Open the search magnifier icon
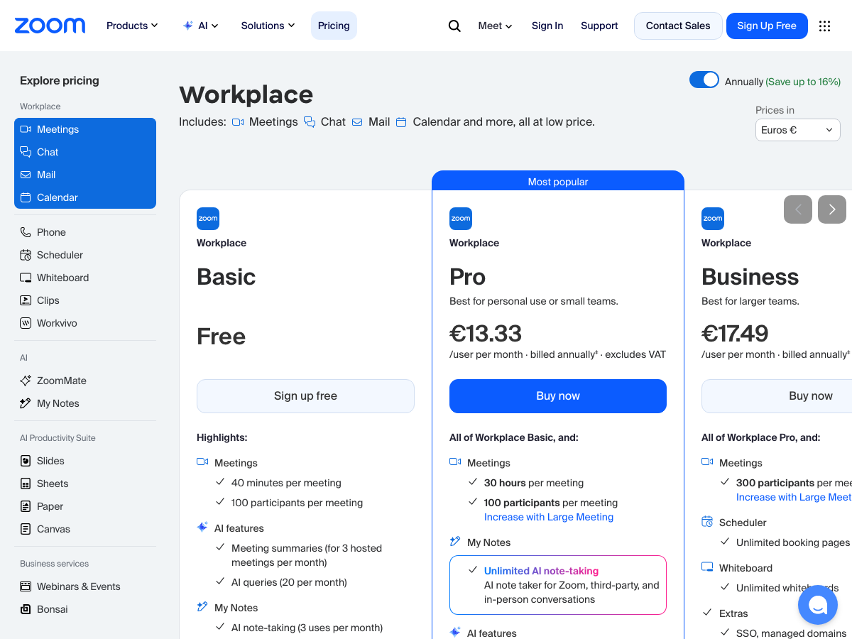 454,26
